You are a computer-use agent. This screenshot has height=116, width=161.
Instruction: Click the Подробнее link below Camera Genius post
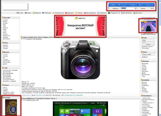coord(79,95)
